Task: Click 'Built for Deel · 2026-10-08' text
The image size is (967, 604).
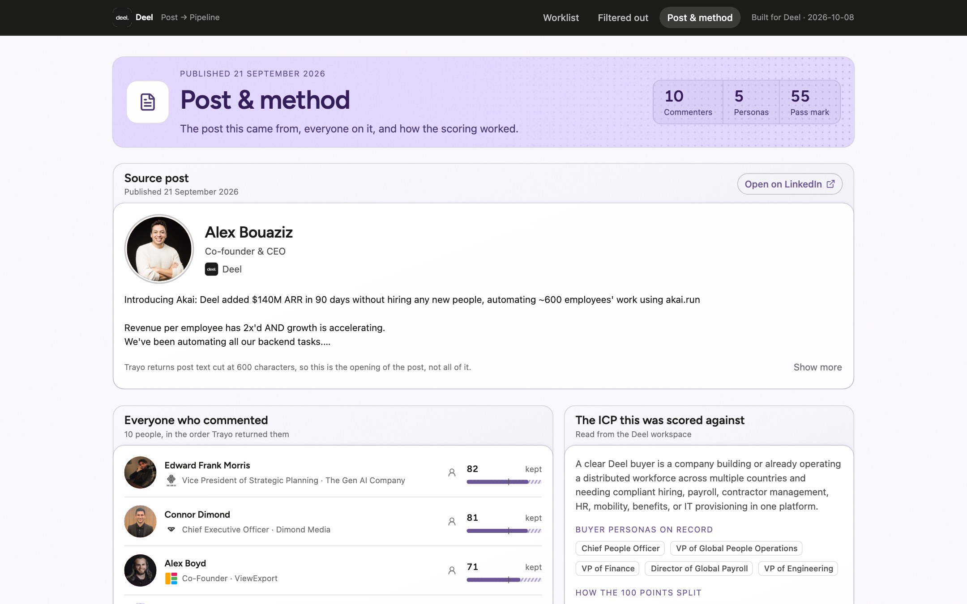Action: (x=802, y=17)
